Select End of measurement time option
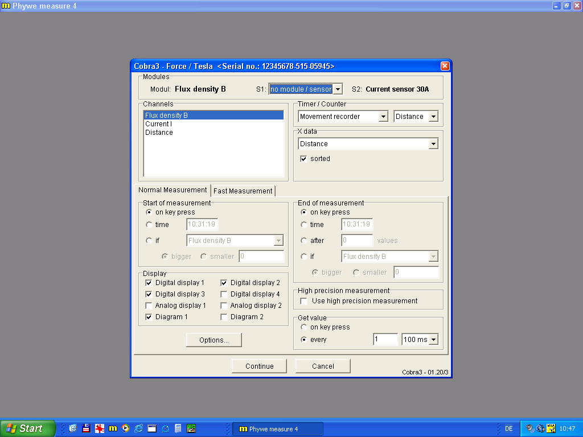The height and width of the screenshot is (437, 583). 304,224
